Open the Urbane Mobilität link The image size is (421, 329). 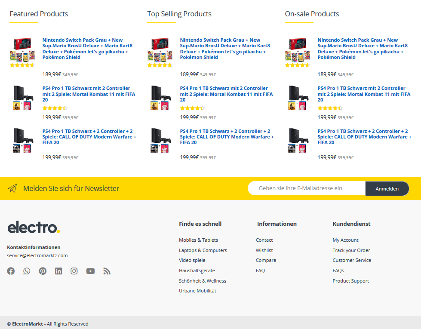pos(197,291)
